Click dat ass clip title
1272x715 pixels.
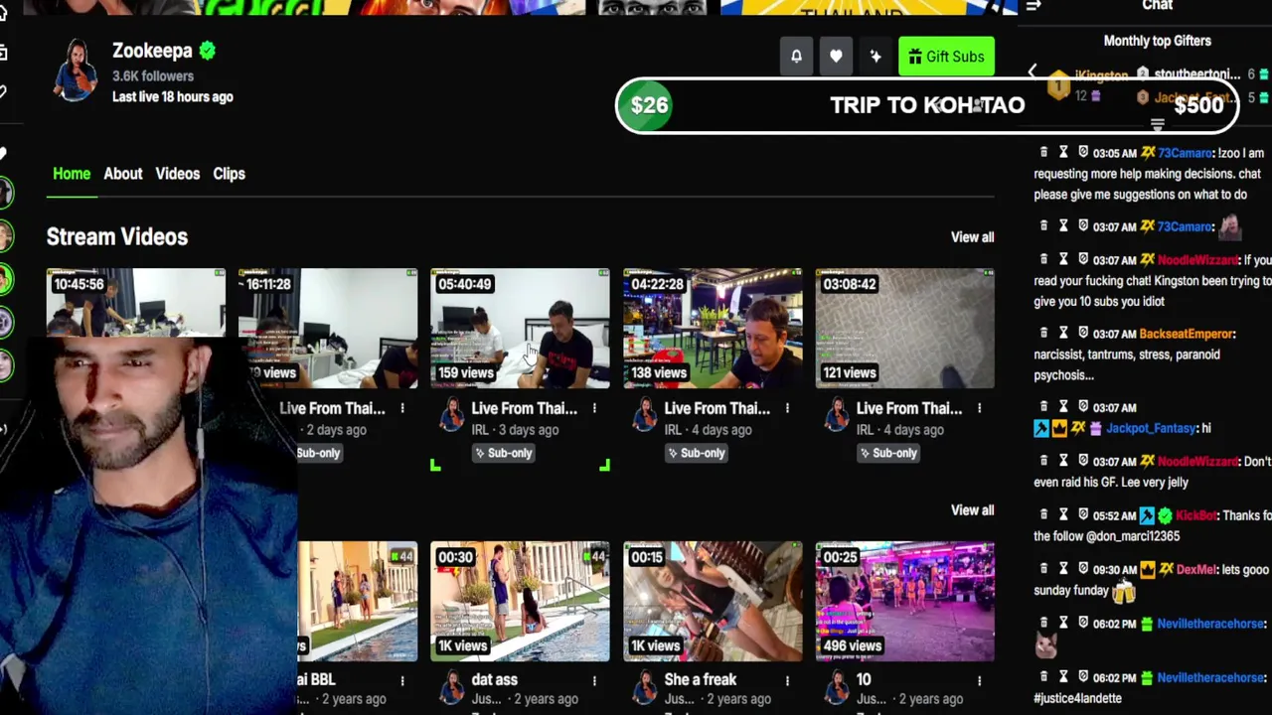[x=494, y=680]
